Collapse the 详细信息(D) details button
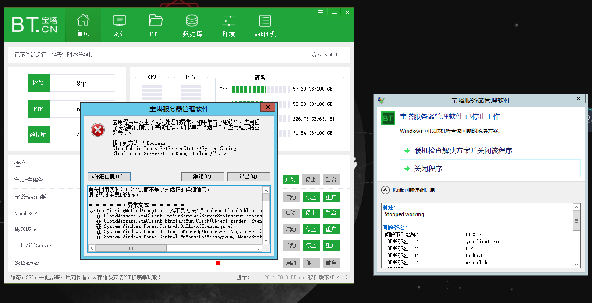This screenshot has width=592, height=303. [x=109, y=177]
